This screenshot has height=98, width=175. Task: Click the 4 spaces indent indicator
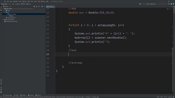point(170,97)
